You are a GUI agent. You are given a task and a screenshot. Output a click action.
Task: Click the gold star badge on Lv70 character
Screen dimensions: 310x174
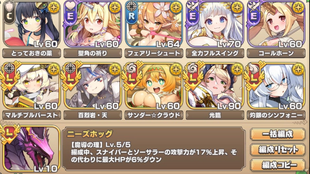coord(237,8)
